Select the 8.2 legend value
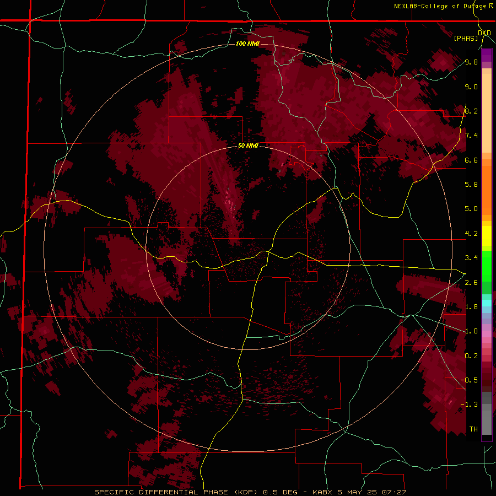 coord(471,111)
